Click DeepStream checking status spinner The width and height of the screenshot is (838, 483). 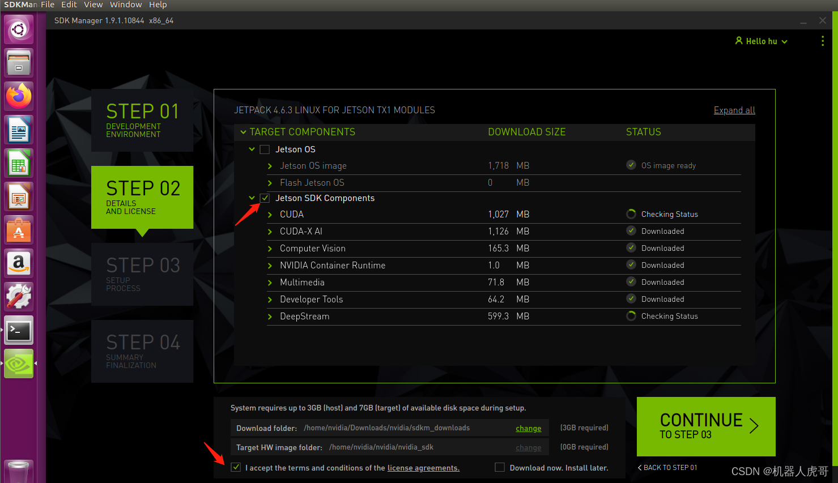tap(631, 316)
